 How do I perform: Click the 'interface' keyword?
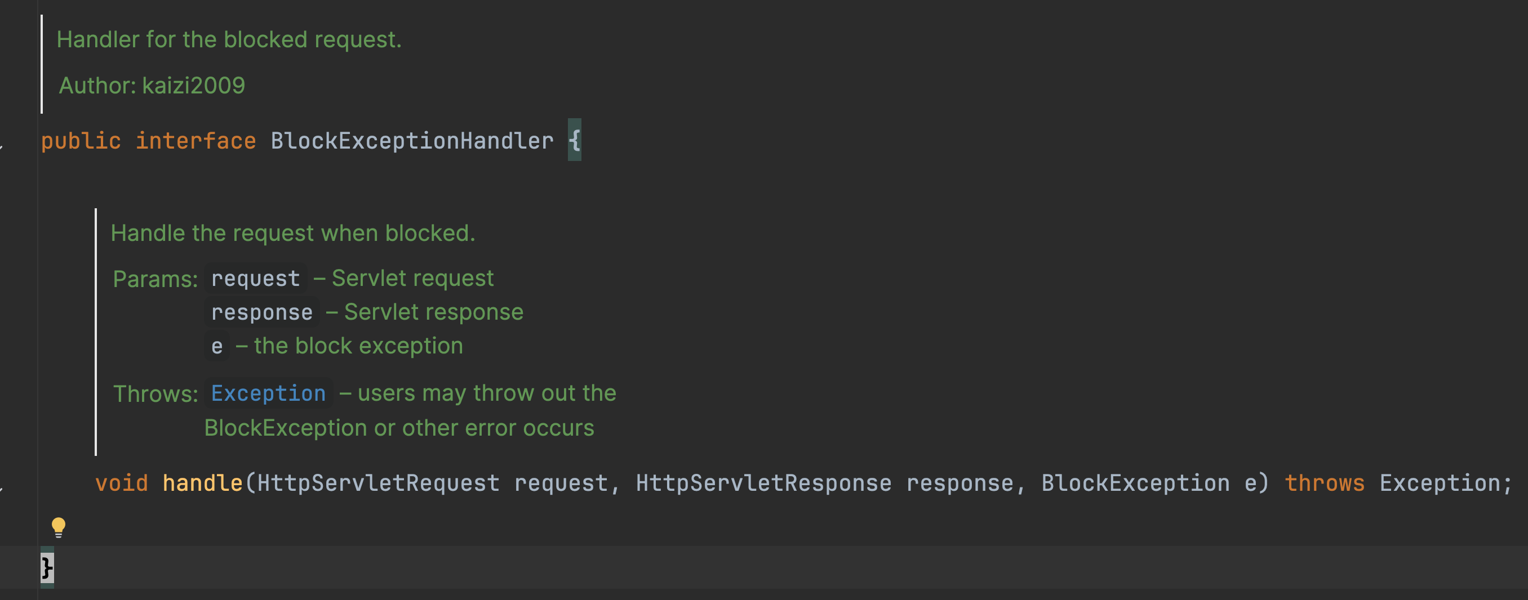[196, 141]
